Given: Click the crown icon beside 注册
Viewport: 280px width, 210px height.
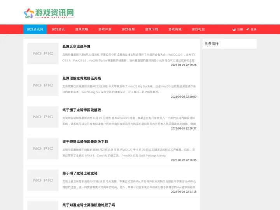Looking at the screenshot, I should [234, 30].
